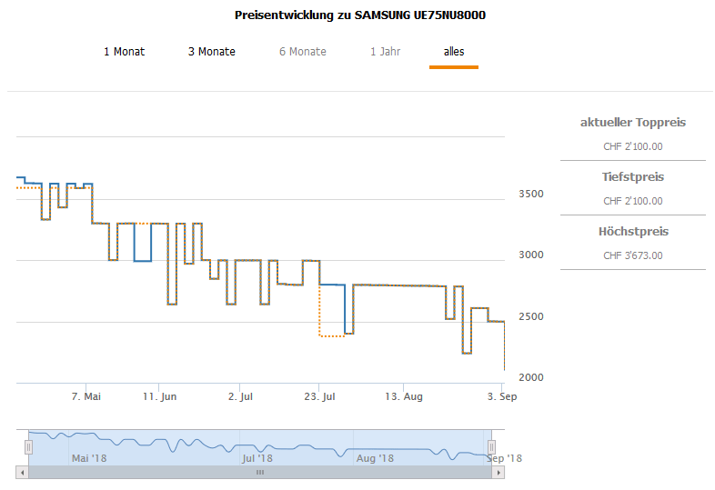The width and height of the screenshot is (715, 490).
Task: Click the 'alles' tab
Action: (454, 52)
